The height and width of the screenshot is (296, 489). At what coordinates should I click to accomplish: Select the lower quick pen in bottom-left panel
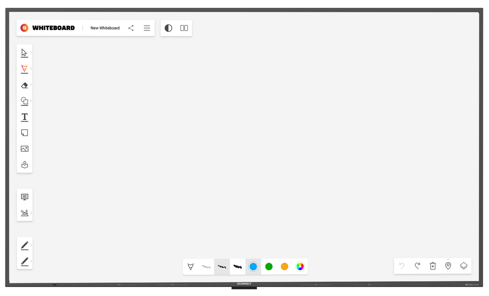[x=24, y=261]
